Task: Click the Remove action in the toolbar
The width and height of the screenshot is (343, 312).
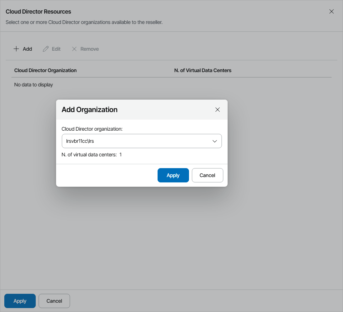Action: tap(85, 49)
